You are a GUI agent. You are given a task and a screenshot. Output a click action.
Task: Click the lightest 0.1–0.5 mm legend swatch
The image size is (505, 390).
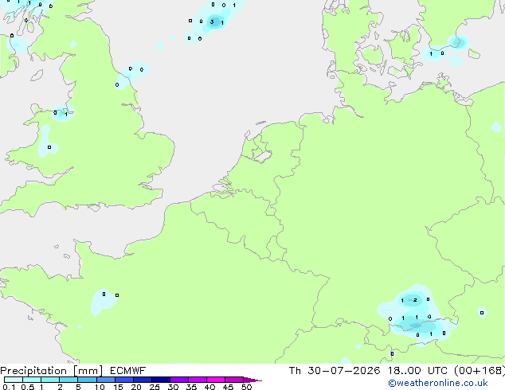pos(14,380)
